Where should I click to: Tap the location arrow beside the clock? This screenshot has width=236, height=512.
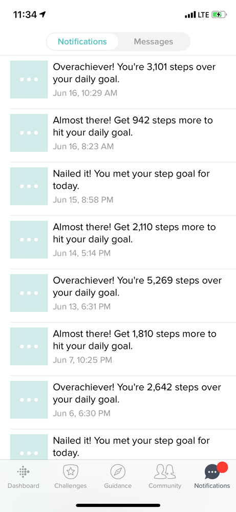pos(42,14)
